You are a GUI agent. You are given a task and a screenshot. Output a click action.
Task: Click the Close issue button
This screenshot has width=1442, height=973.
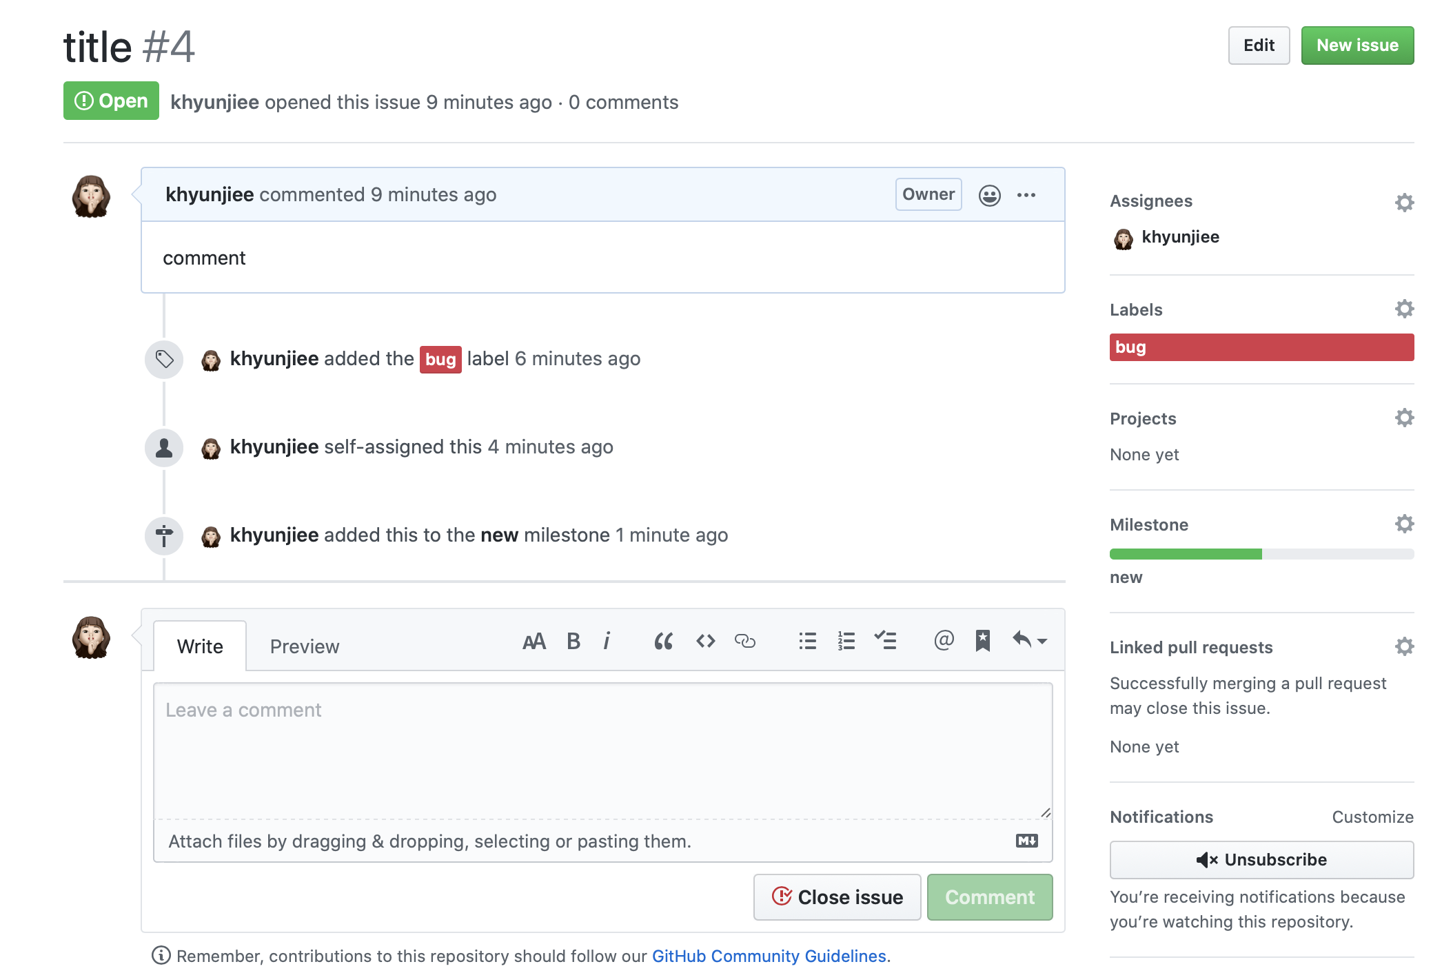tap(837, 897)
